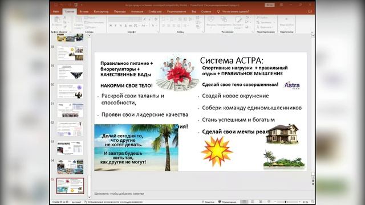
Task: Open the Вид ribbon tab
Action: pyautogui.click(x=194, y=11)
